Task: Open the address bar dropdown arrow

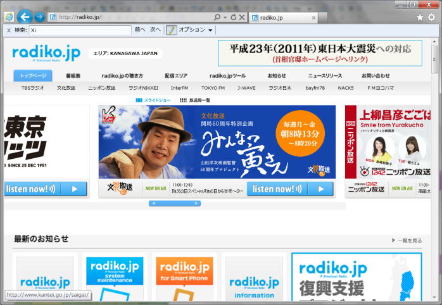Action: click(x=225, y=18)
